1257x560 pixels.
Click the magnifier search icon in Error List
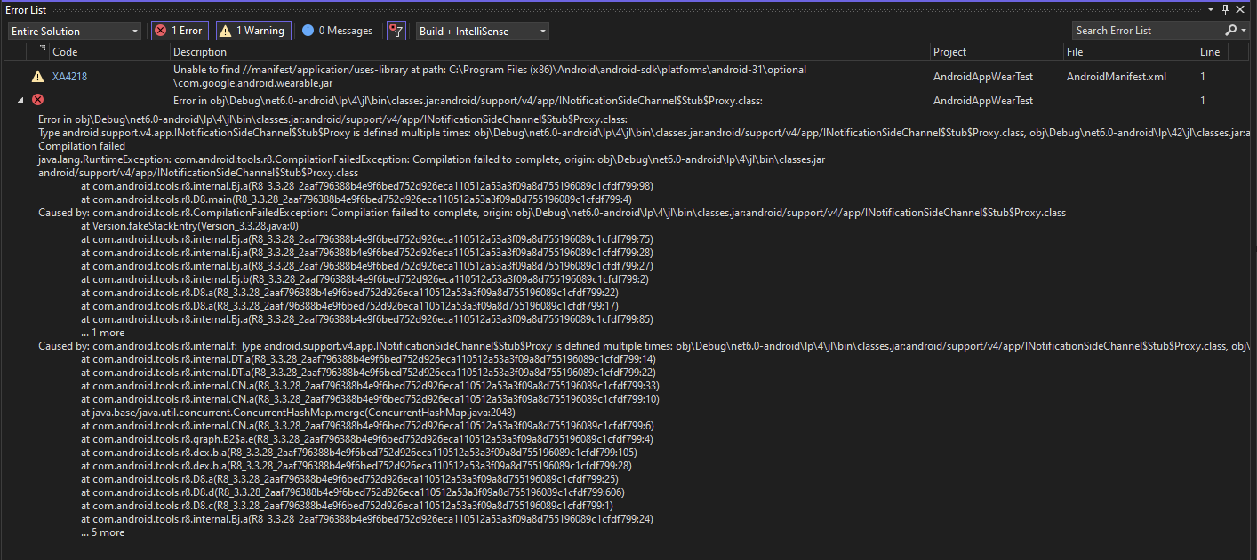coord(1230,30)
